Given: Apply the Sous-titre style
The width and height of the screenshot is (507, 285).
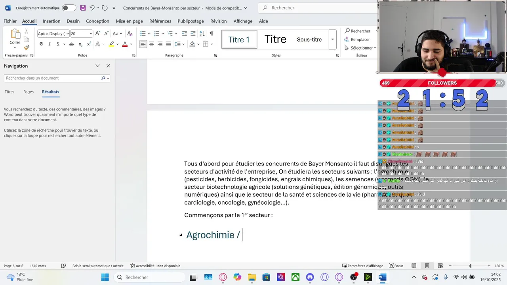Looking at the screenshot, I should point(309,40).
